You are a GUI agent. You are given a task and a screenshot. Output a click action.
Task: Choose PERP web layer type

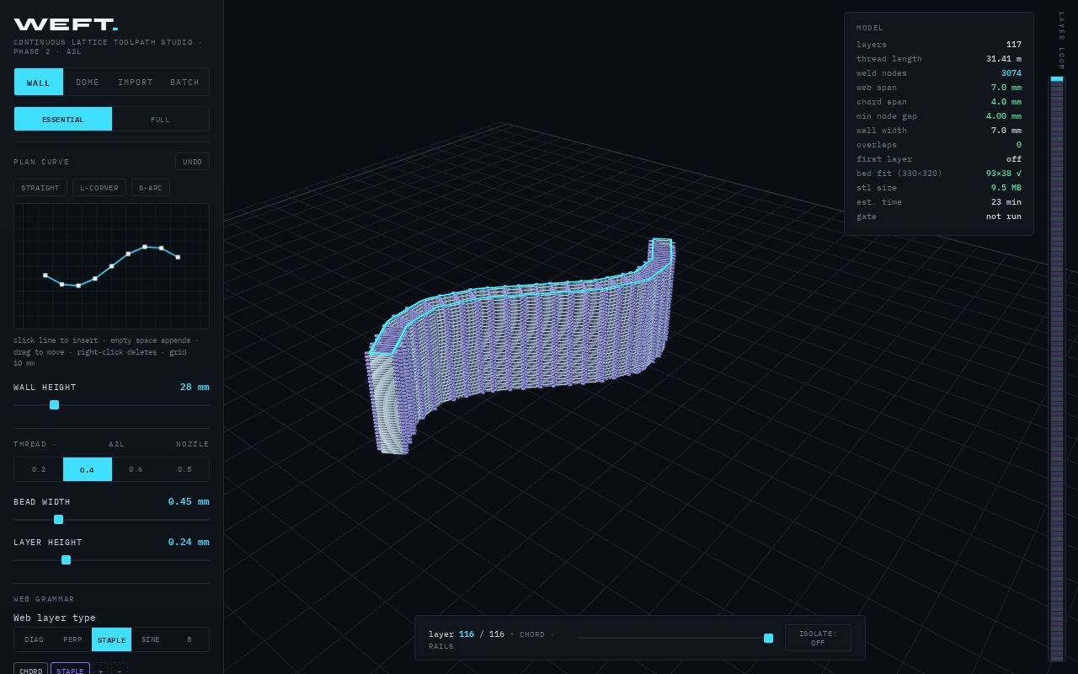[72, 639]
